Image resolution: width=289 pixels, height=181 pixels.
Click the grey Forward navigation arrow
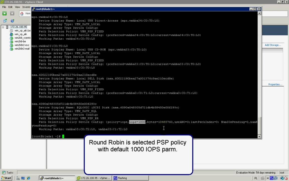12,13
